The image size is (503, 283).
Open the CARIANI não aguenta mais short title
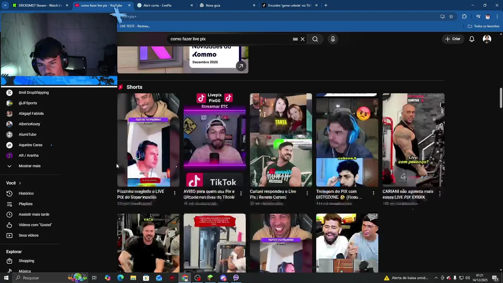pyautogui.click(x=408, y=194)
